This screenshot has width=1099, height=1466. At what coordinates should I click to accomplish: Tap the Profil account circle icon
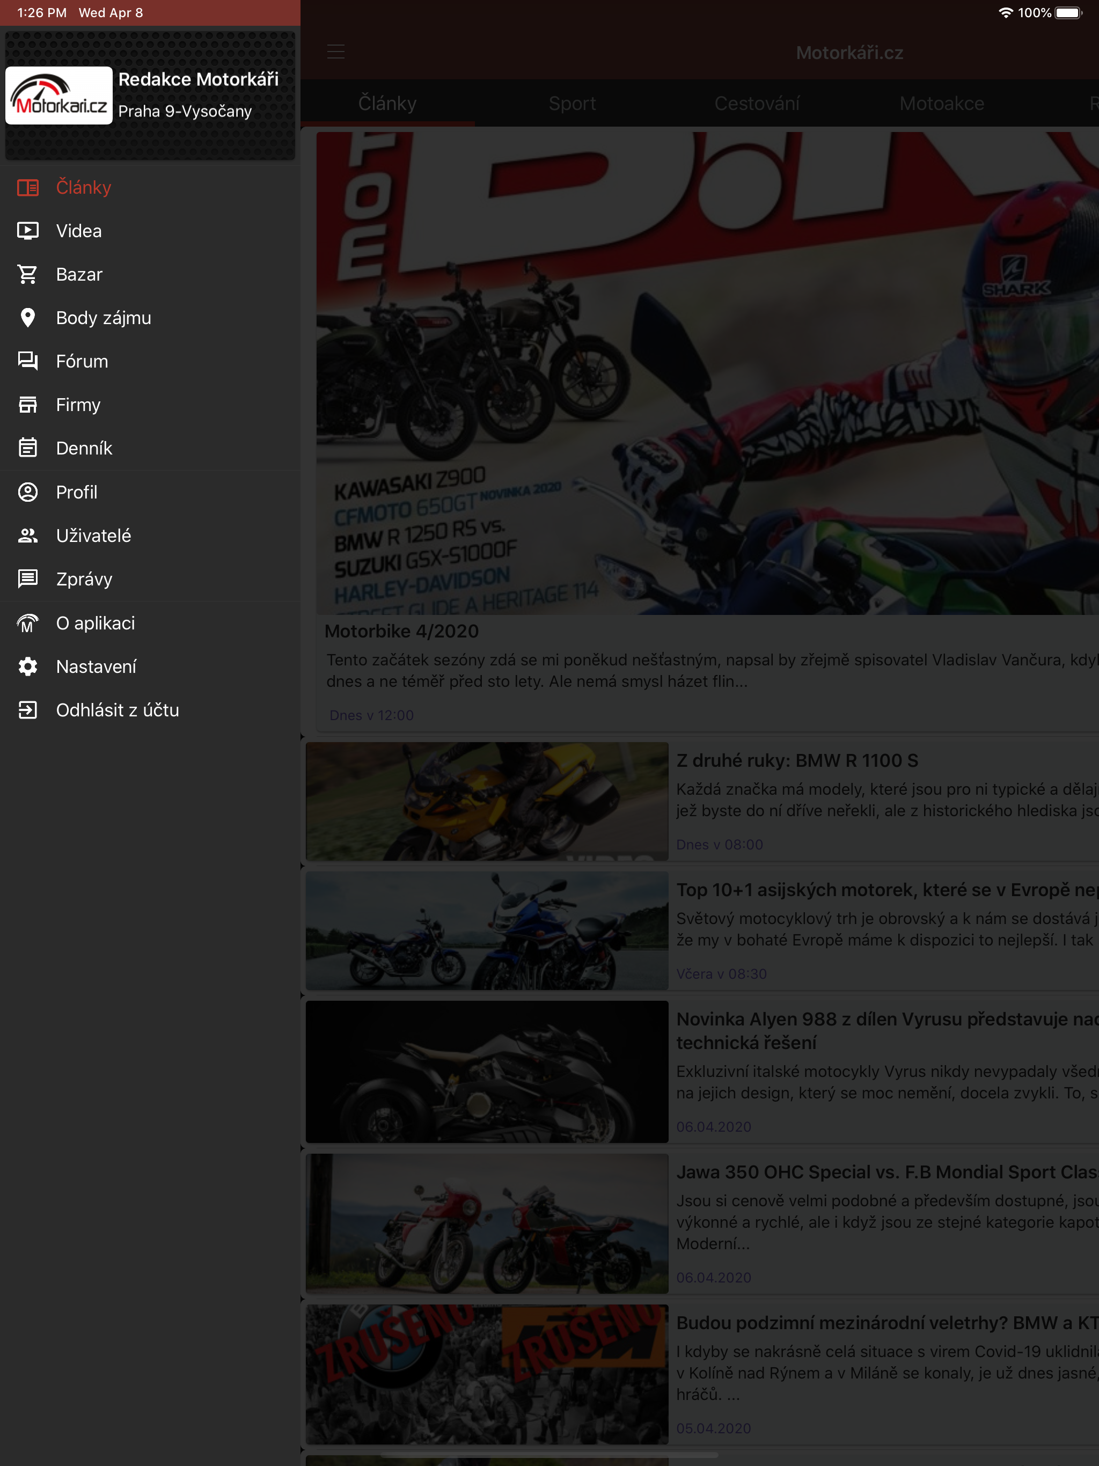tap(27, 493)
